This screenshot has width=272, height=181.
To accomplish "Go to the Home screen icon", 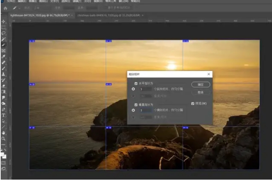I will point(5,8).
